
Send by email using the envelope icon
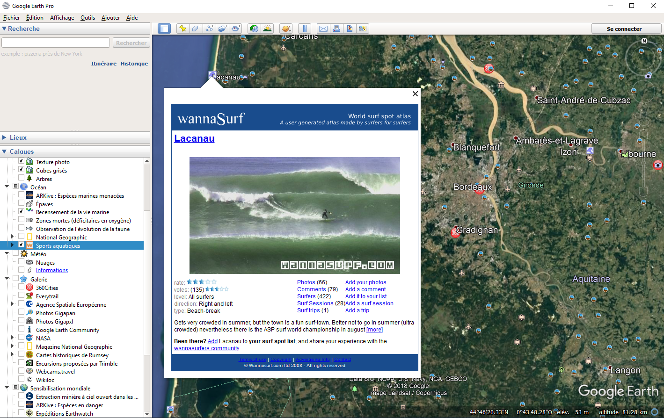[x=323, y=29]
